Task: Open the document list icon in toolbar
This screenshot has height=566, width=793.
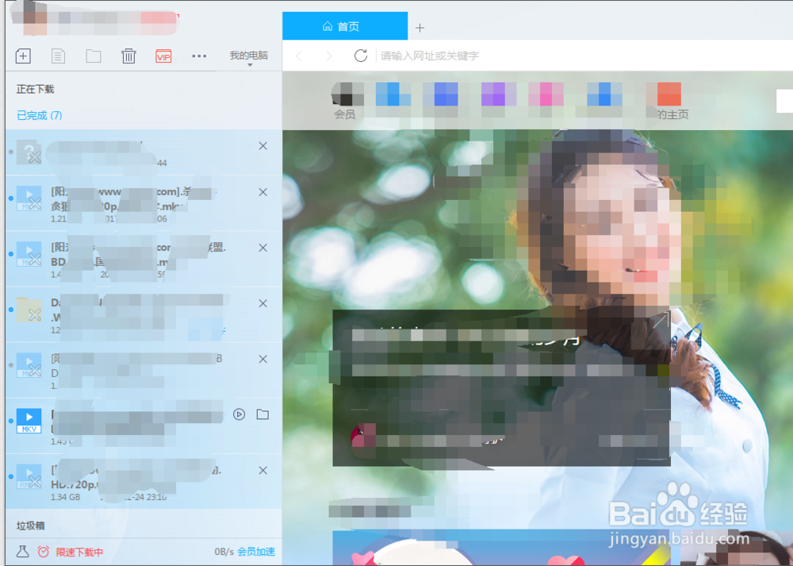Action: click(58, 56)
